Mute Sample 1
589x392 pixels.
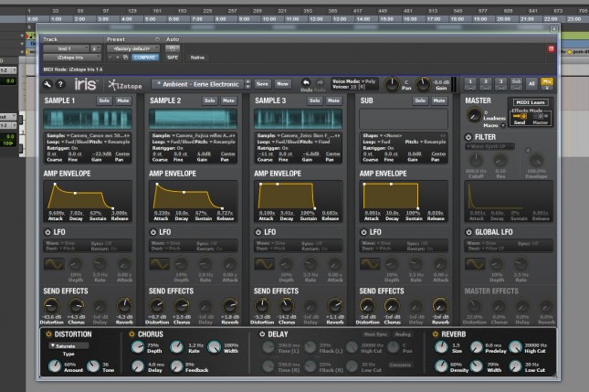pos(122,101)
